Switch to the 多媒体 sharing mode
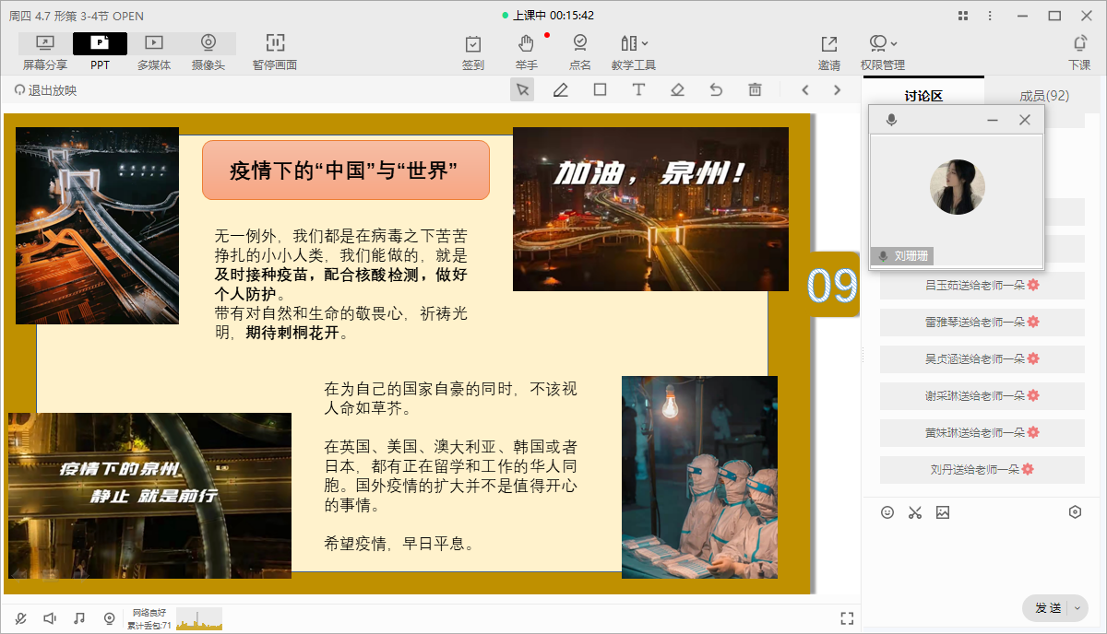Image resolution: width=1107 pixels, height=634 pixels. click(x=154, y=51)
